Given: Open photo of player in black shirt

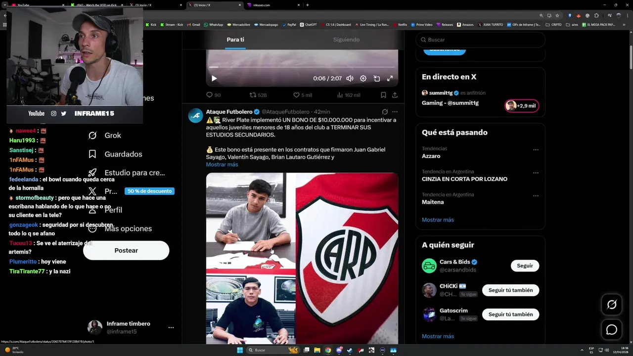Looking at the screenshot, I should 251,307.
